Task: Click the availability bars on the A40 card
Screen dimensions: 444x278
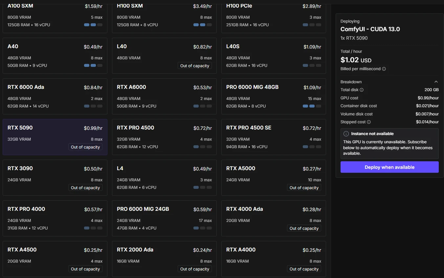Action: pyautogui.click(x=93, y=66)
